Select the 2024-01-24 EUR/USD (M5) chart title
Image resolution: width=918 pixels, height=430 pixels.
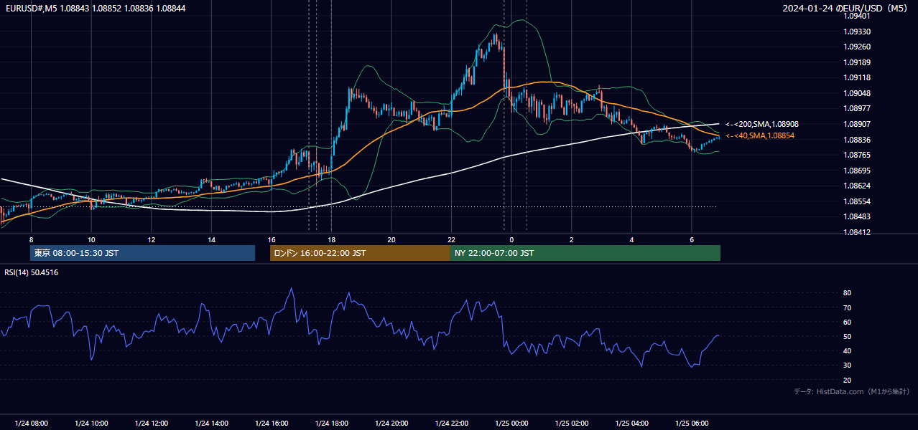(845, 8)
